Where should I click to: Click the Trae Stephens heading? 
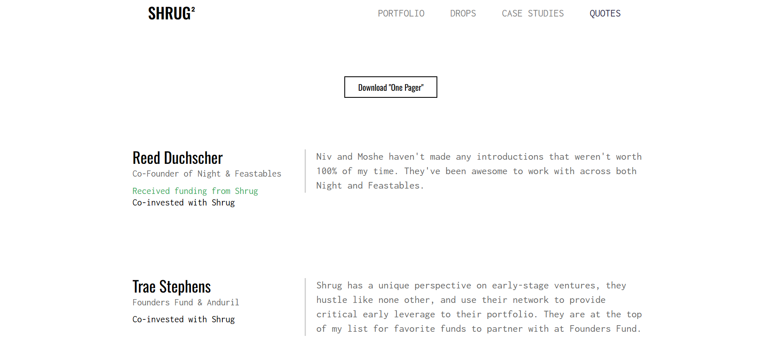[172, 287]
